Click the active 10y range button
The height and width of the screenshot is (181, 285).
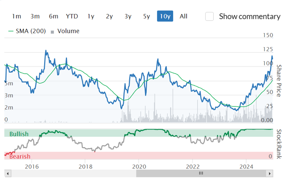click(x=165, y=16)
